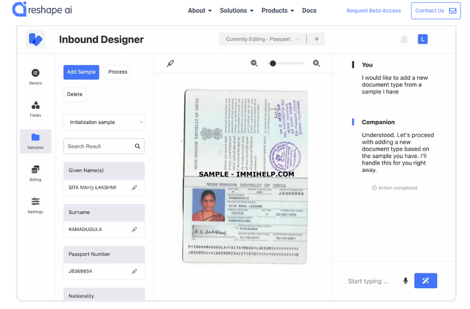Image resolution: width=470 pixels, height=309 pixels.
Task: Click the Delete button
Action: 75,94
